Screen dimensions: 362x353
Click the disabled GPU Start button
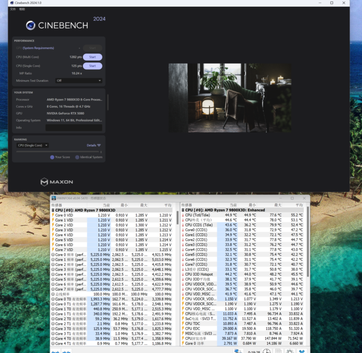pos(93,48)
